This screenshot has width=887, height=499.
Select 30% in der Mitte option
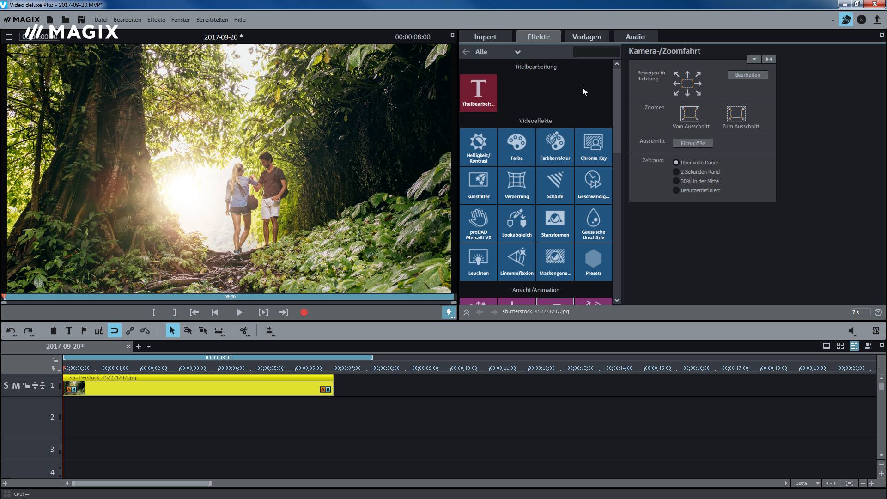pyautogui.click(x=676, y=181)
